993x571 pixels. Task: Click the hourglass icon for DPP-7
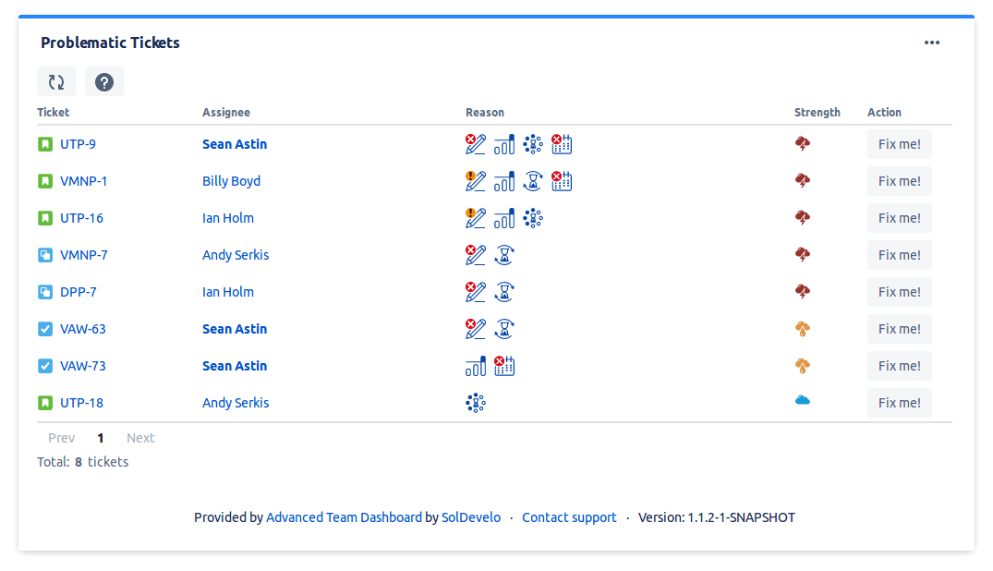(504, 292)
